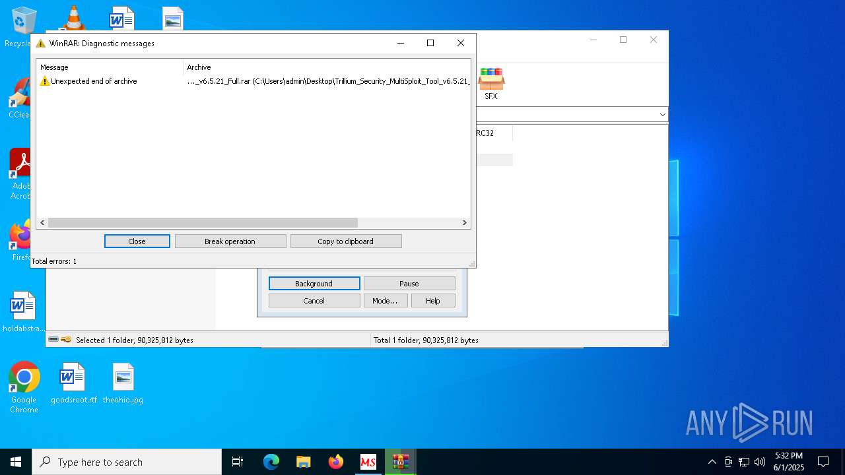Click 'Selected 1 folder, 90,325,812 bytes' status text

pyautogui.click(x=135, y=340)
